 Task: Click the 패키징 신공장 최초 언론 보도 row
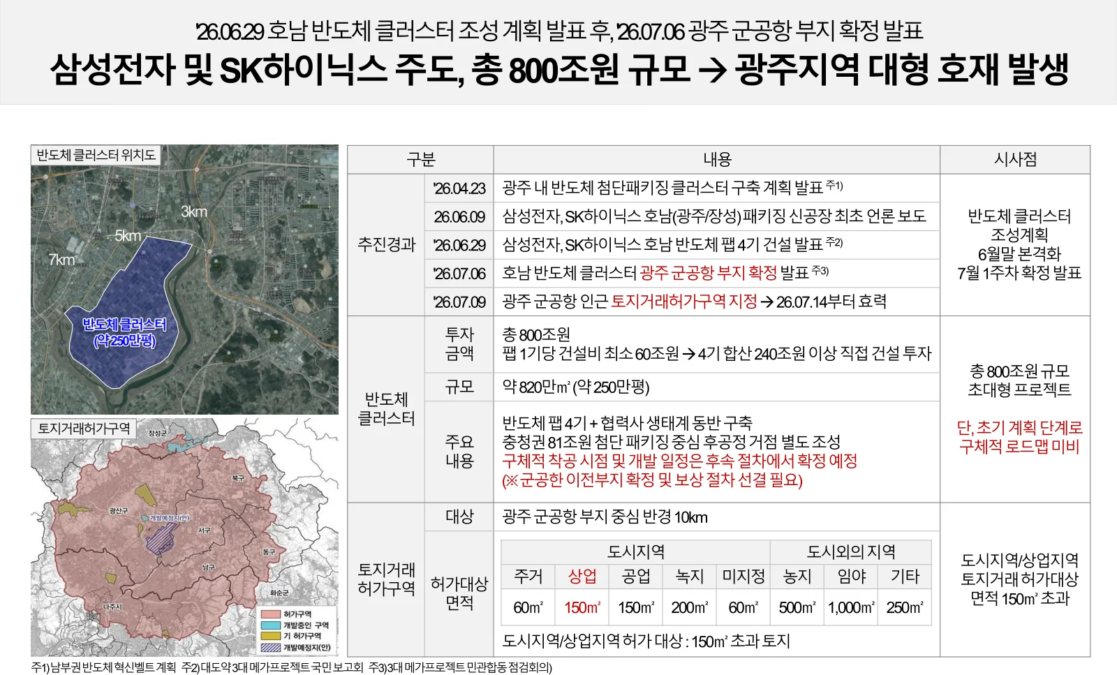(x=717, y=216)
